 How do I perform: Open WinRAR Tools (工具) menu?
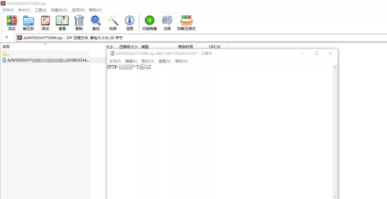[40, 10]
